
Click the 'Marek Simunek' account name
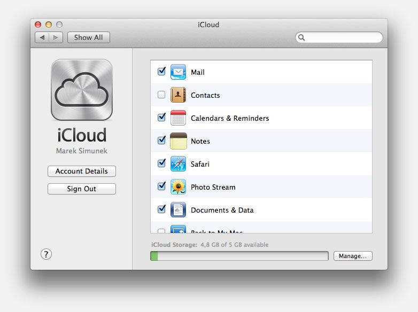tap(82, 151)
